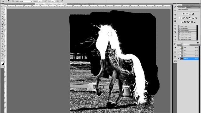Add a Vibrance adjustment
Viewport: 201px width, 113px height.
pyautogui.click(x=181, y=18)
